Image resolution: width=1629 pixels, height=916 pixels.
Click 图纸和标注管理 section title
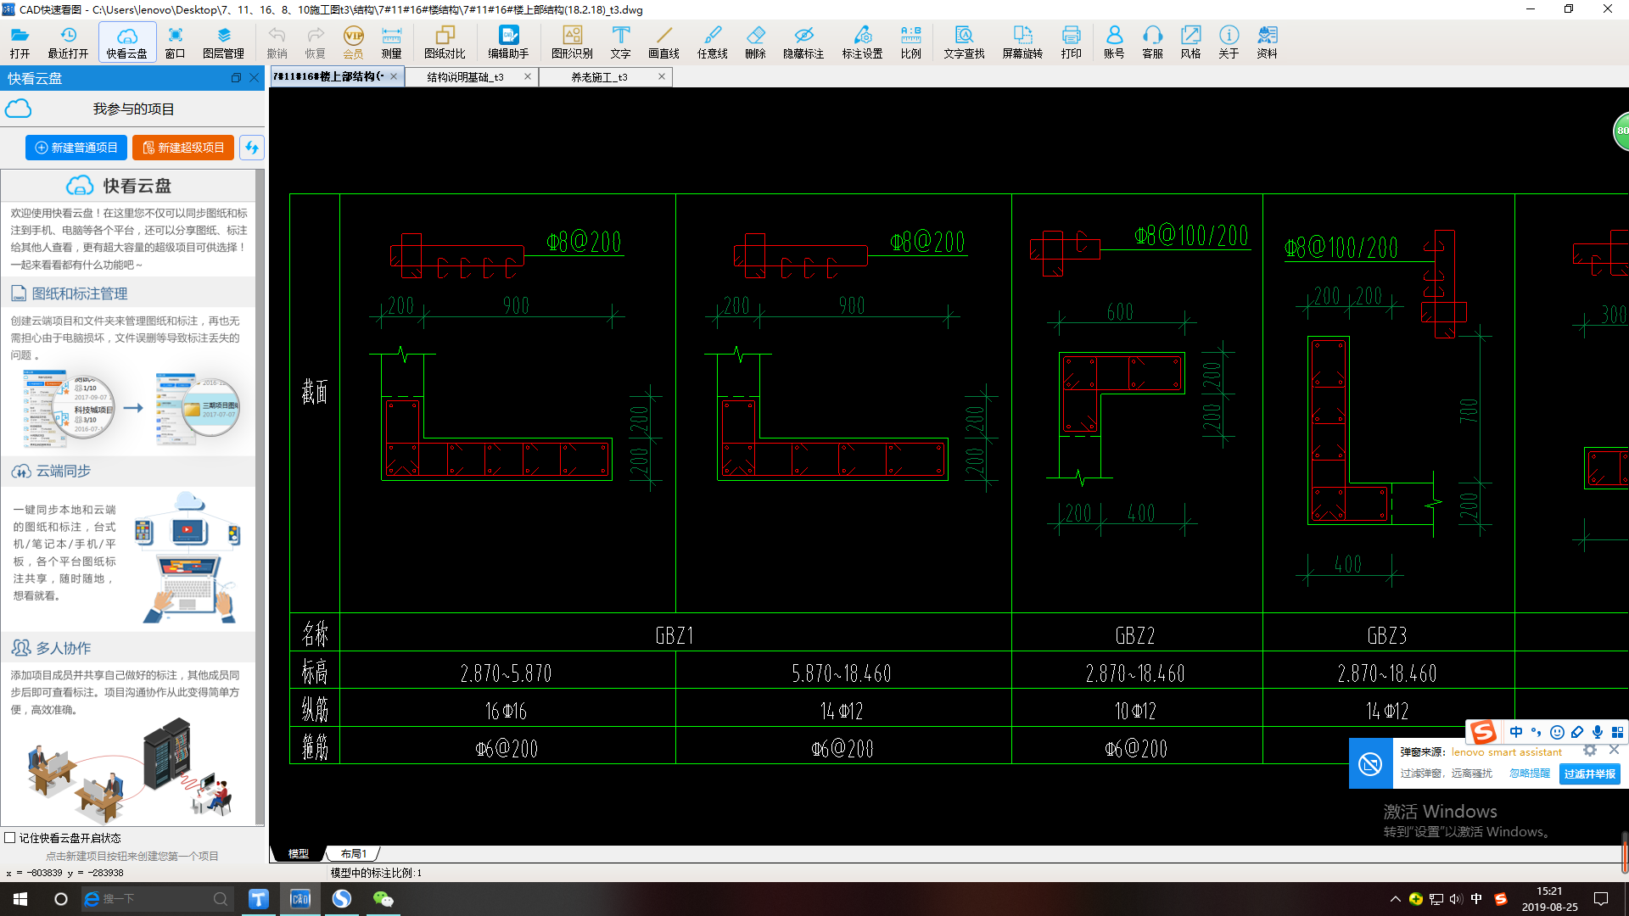(80, 293)
